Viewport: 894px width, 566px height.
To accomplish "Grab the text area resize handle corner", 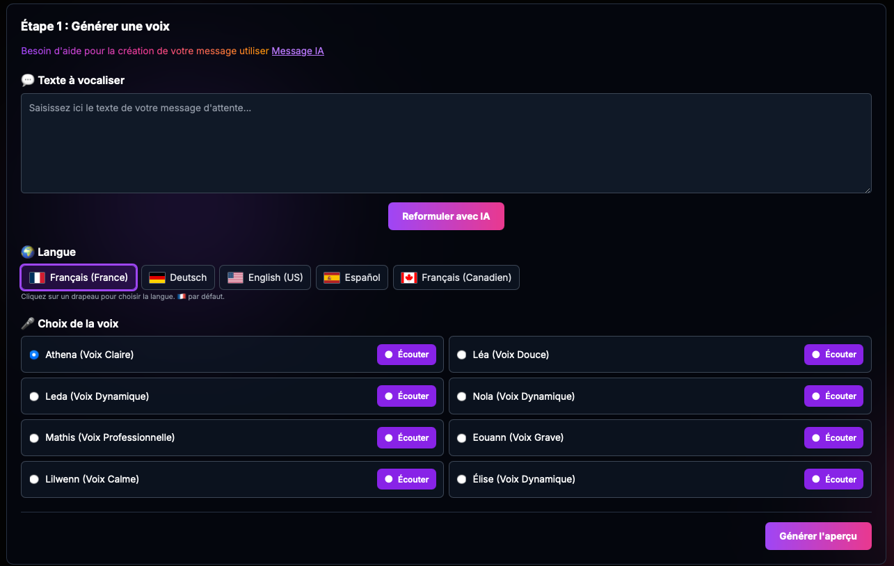I will (867, 189).
